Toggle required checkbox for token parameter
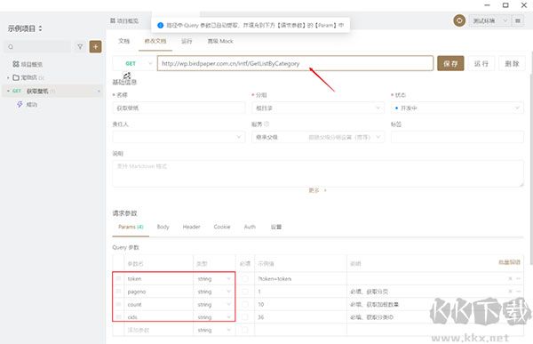The width and height of the screenshot is (533, 344). click(245, 279)
